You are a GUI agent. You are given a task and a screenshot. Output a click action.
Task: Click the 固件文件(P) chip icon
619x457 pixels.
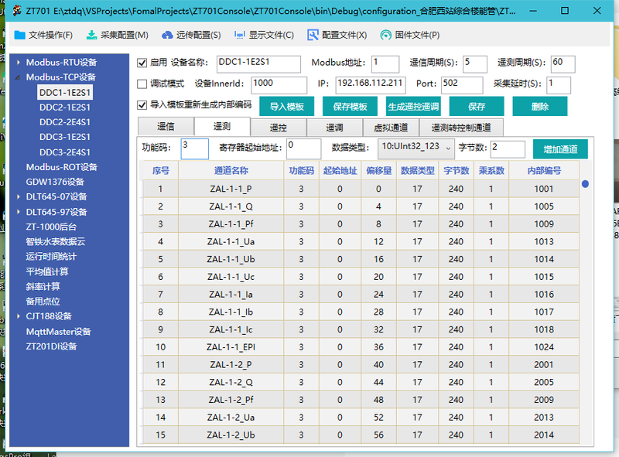point(385,35)
